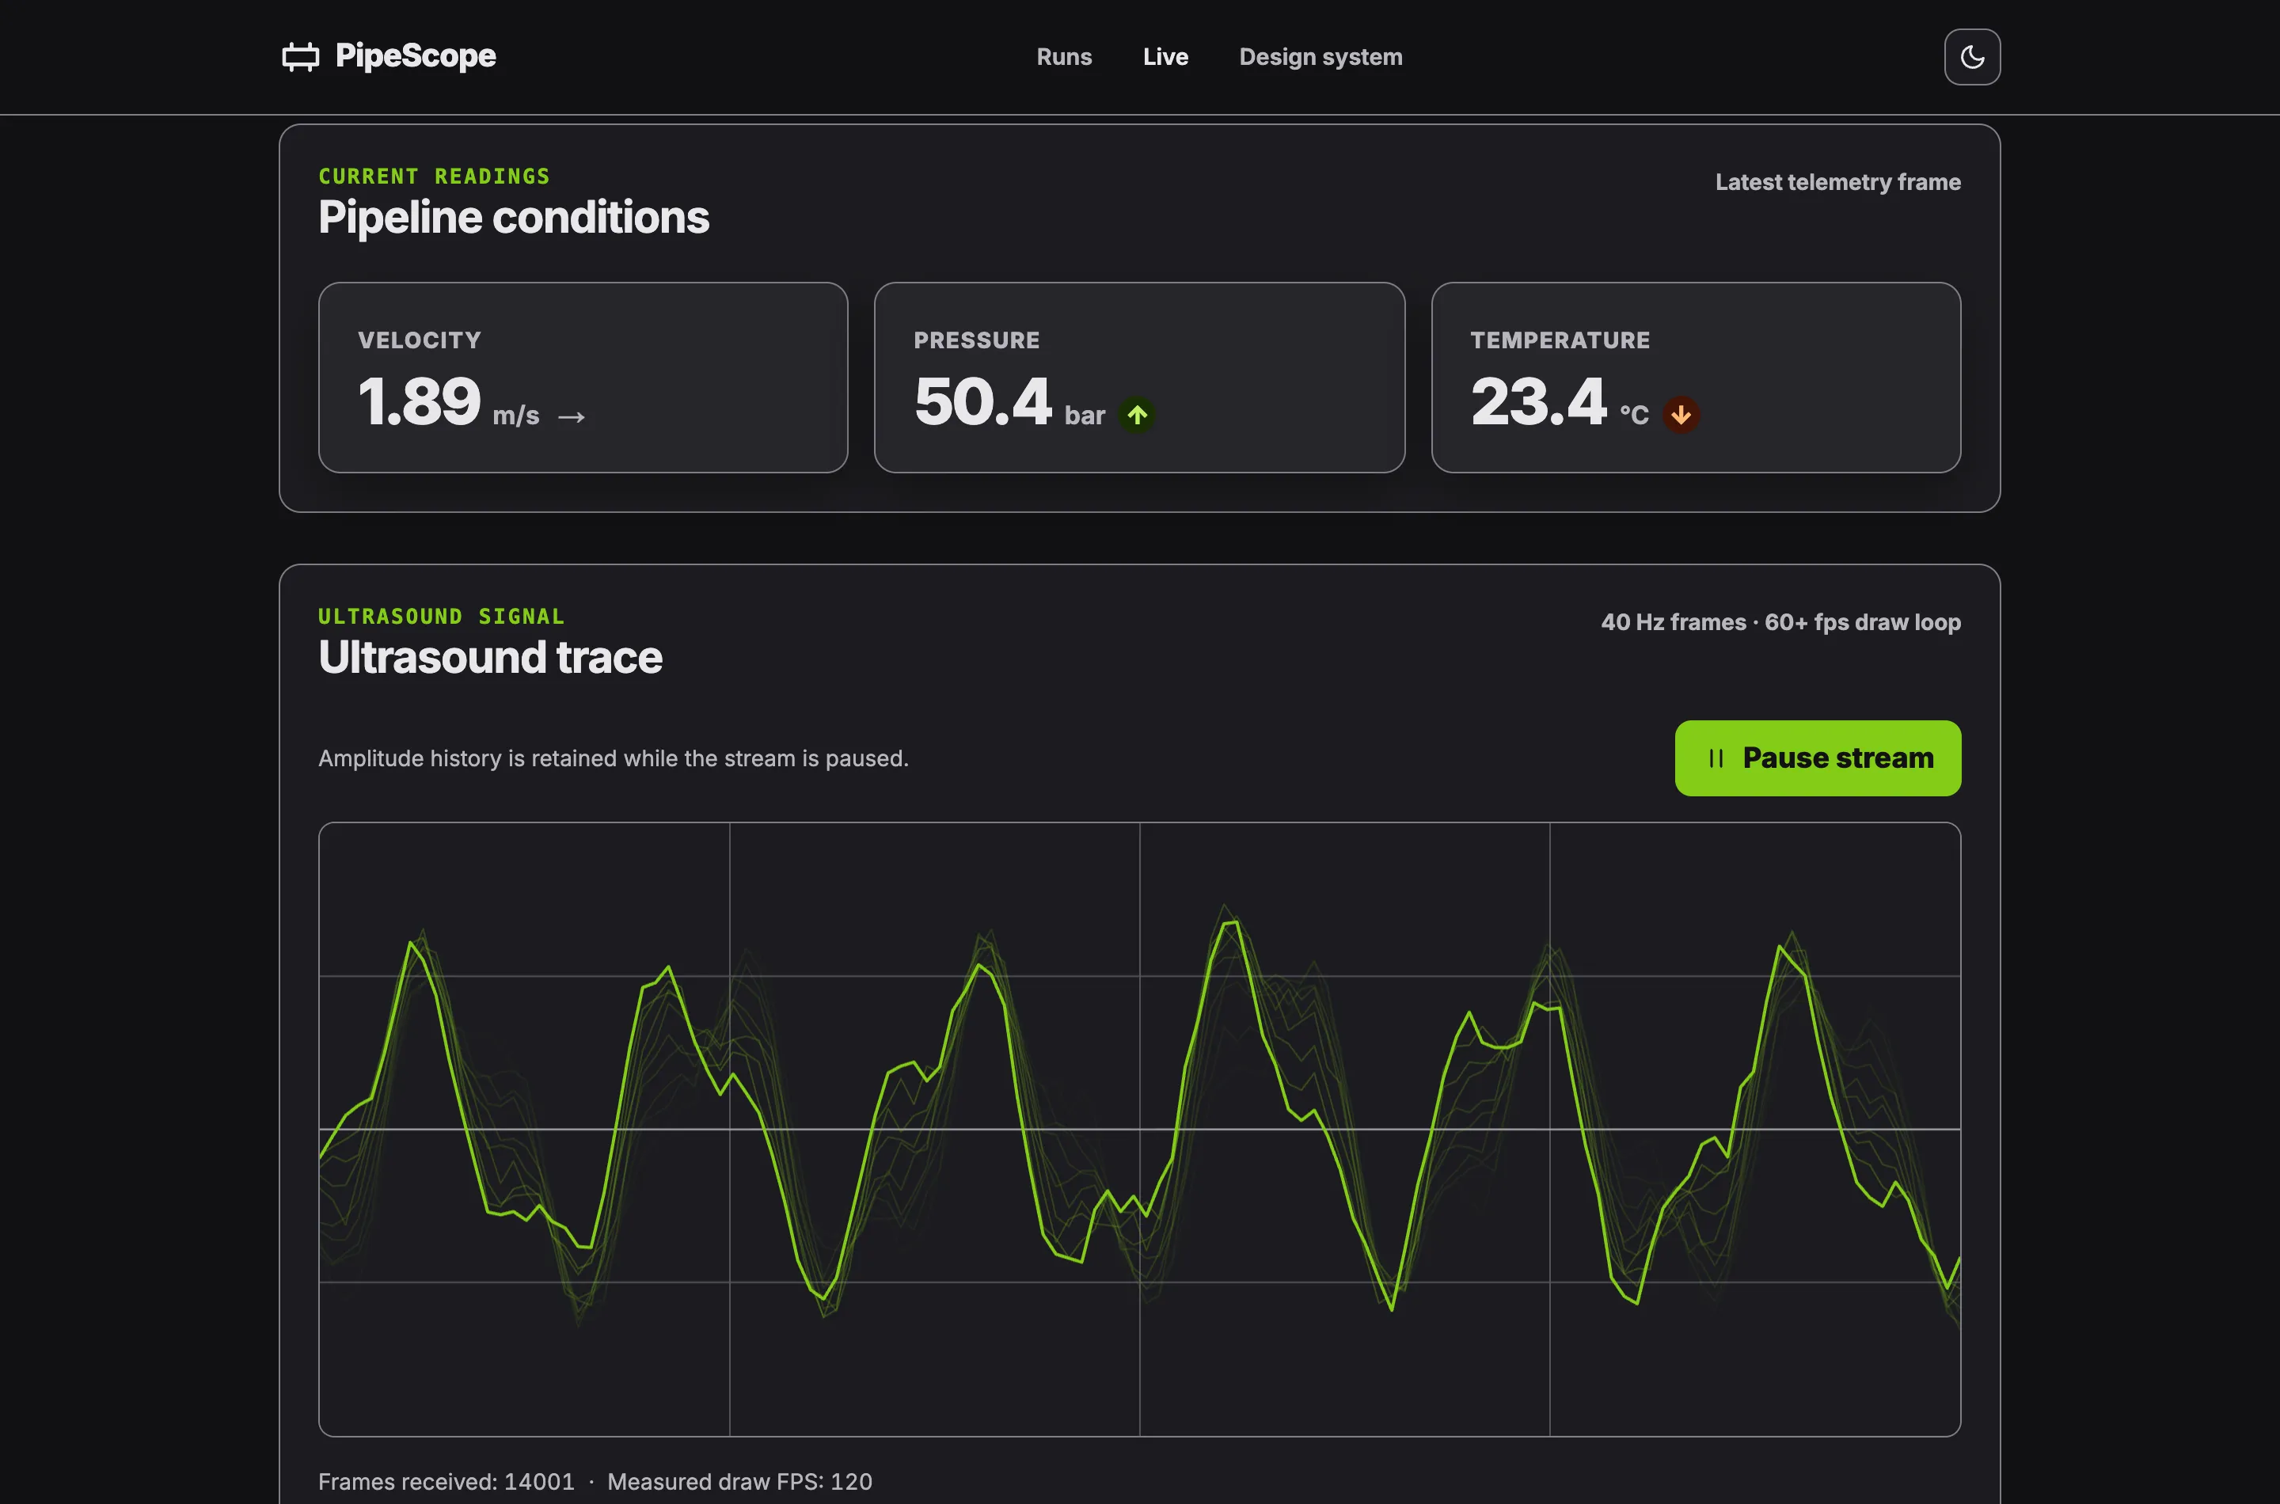The height and width of the screenshot is (1504, 2280).
Task: Click the bar unit label
Action: [x=1085, y=416]
